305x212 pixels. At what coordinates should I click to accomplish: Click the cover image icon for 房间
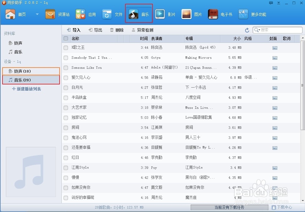275,128
